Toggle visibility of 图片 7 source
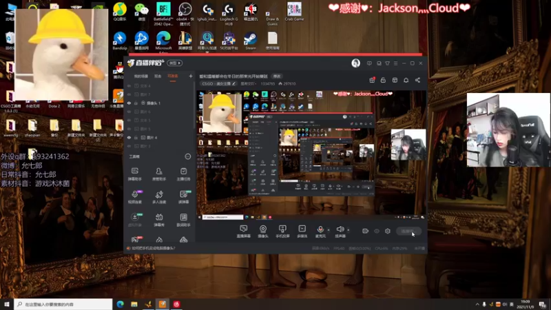This screenshot has height=310, width=551. [x=129, y=94]
